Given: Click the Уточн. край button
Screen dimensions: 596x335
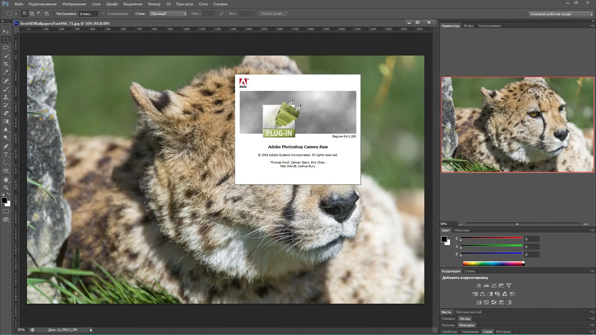Looking at the screenshot, I should (273, 14).
